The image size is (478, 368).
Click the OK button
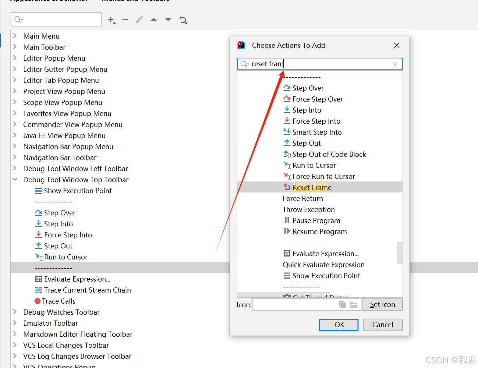click(x=338, y=325)
